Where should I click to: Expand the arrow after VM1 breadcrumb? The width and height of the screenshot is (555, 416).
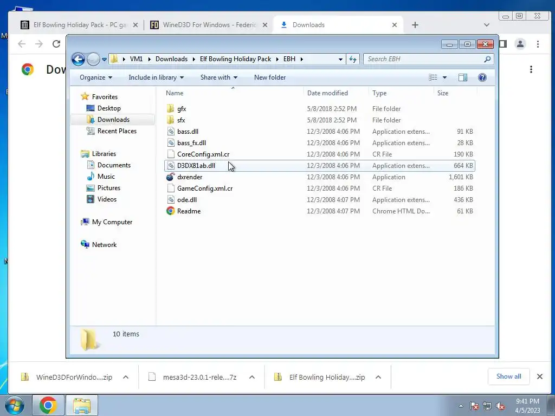(149, 59)
